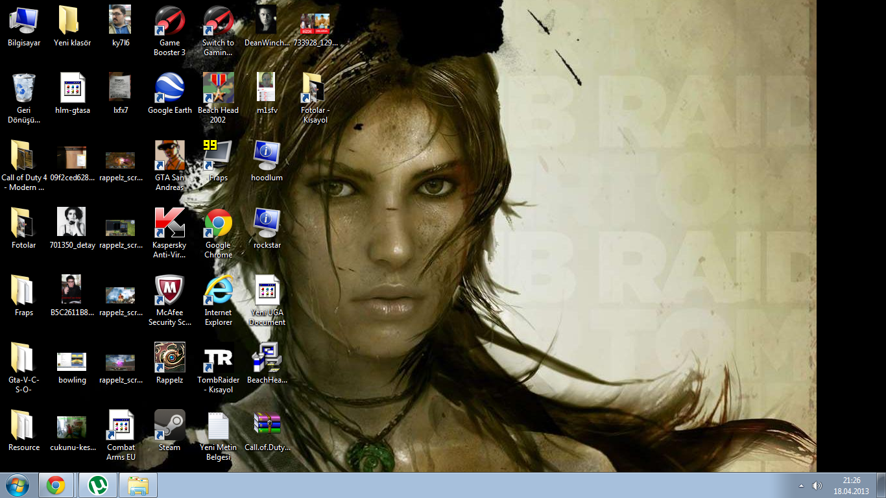The width and height of the screenshot is (886, 498).
Task: Open the Windows Start menu
Action: click(x=17, y=485)
